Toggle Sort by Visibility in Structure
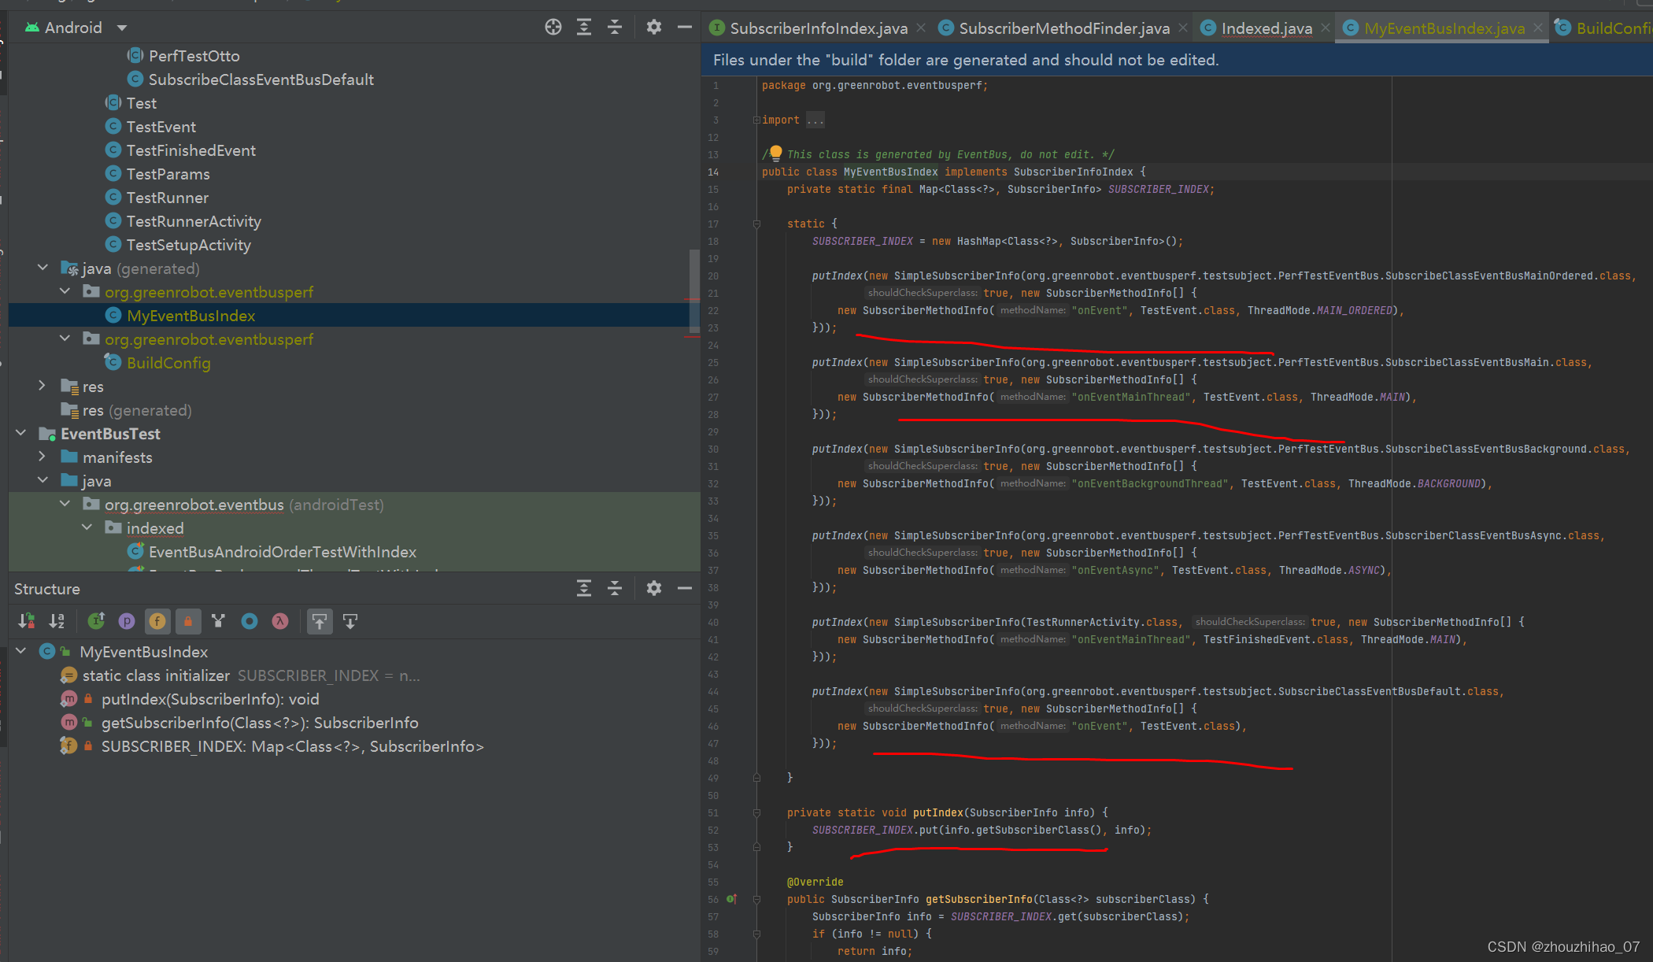1653x962 pixels. coord(27,622)
